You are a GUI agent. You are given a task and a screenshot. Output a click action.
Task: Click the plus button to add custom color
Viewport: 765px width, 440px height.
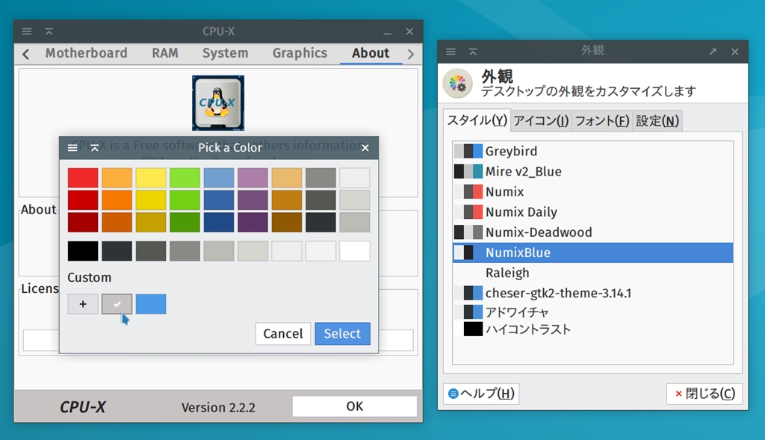pyautogui.click(x=83, y=304)
